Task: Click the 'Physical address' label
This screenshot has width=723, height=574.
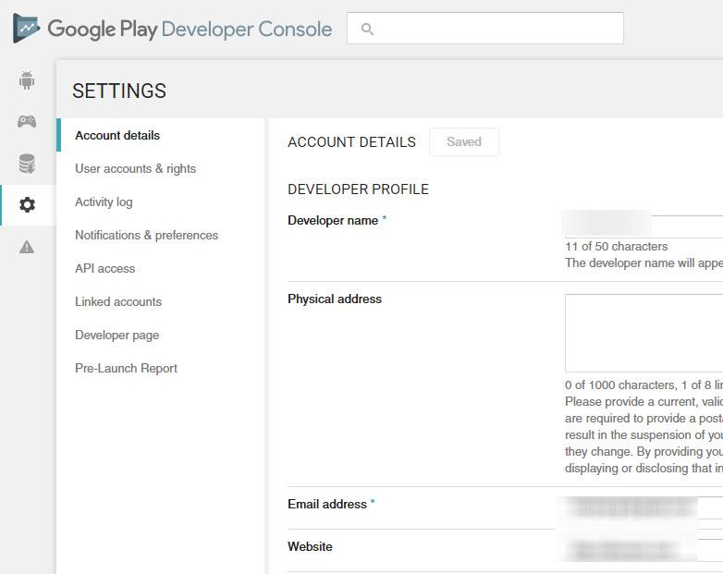Action: [x=335, y=299]
